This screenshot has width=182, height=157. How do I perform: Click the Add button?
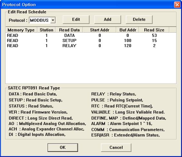pyautogui.click(x=108, y=20)
